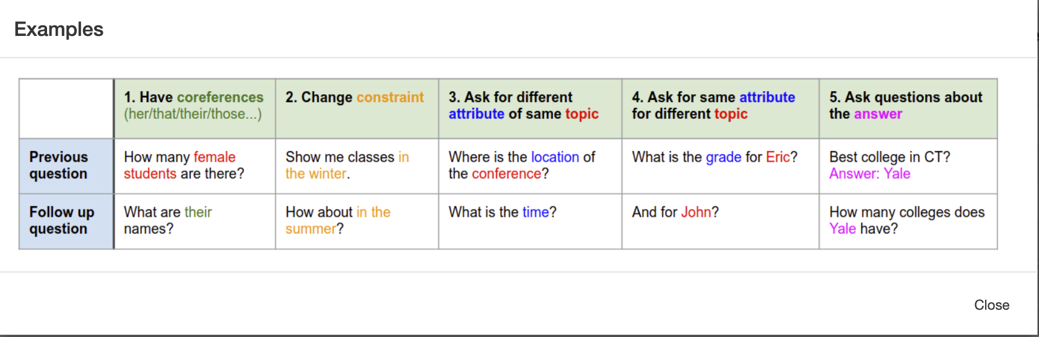Click 'Show me classes in the winter' cell
Screen dimensions: 1039x337
(x=357, y=166)
